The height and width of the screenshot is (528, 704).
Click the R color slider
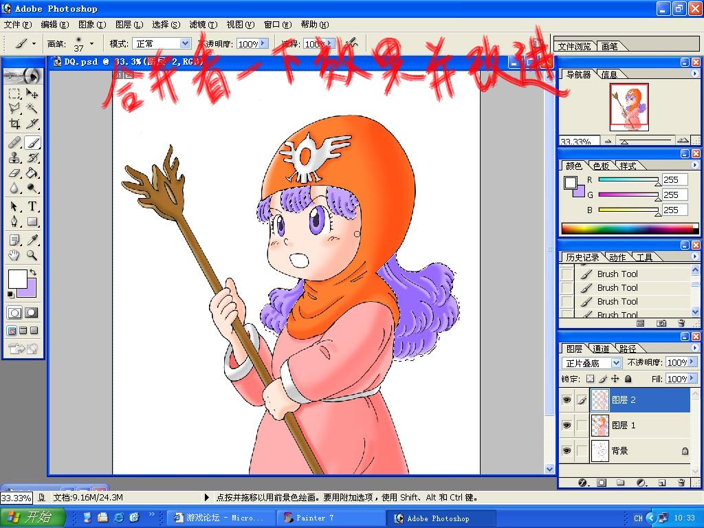[628, 180]
